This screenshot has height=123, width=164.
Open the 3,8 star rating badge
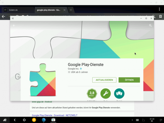click(92, 93)
